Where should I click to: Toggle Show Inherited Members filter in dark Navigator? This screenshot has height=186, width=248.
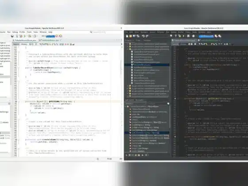point(127,155)
